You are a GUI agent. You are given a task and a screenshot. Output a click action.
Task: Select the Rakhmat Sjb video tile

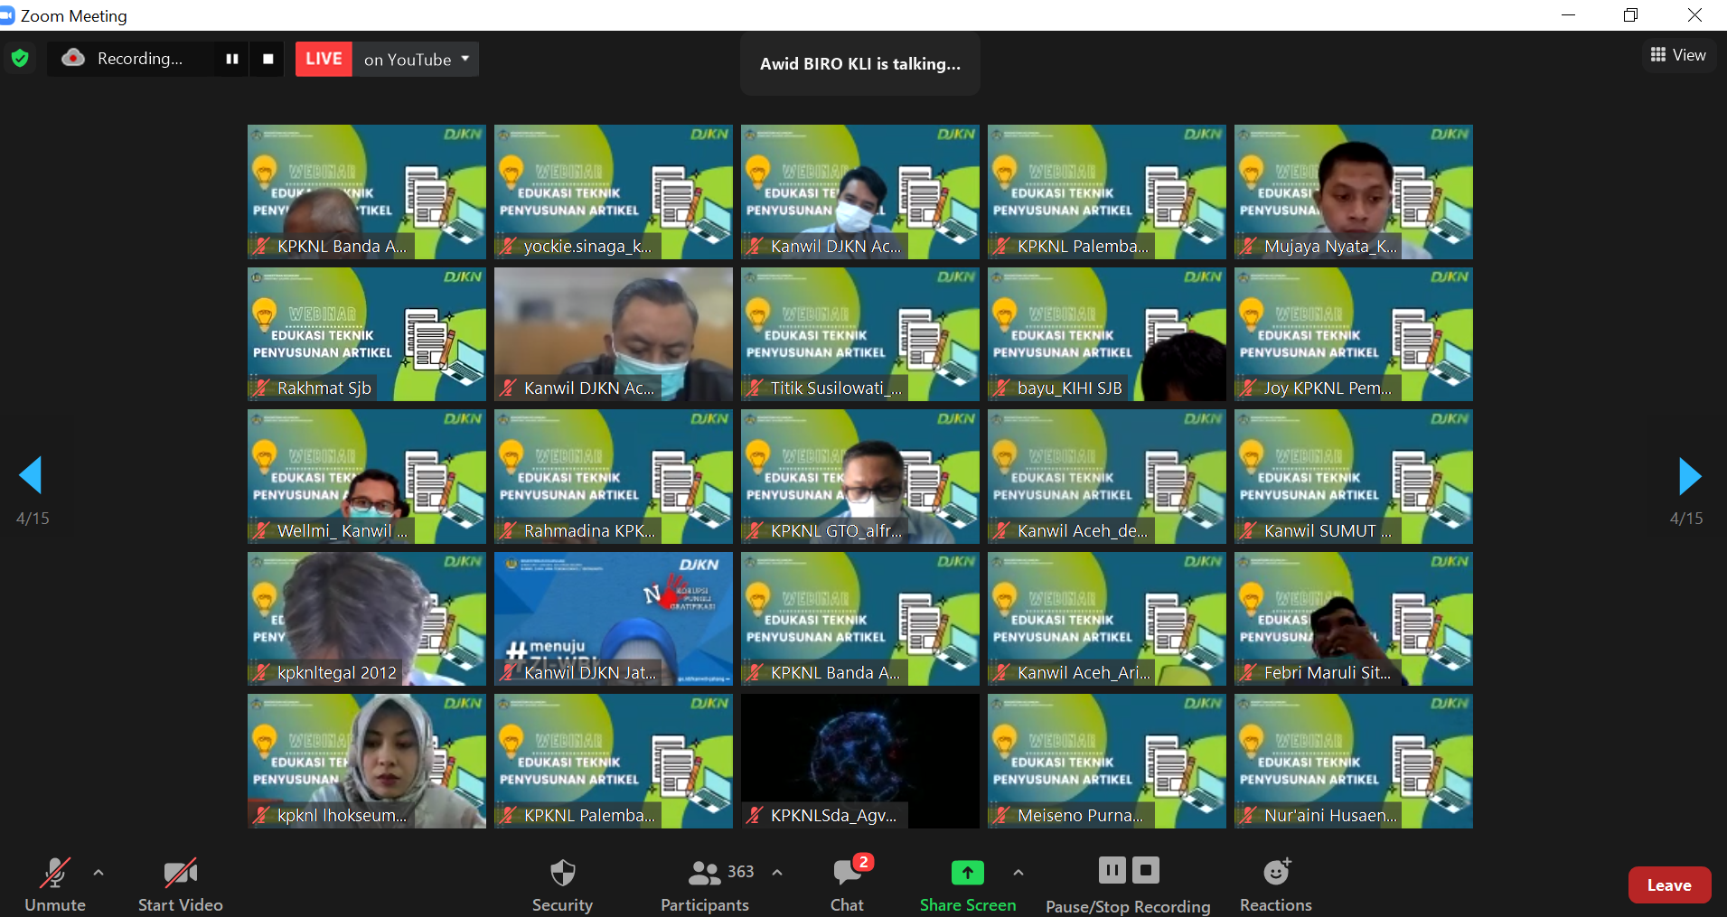coord(366,334)
